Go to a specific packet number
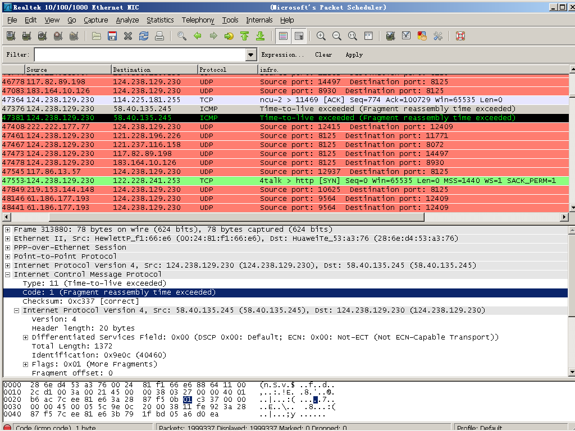The width and height of the screenshot is (575, 431). click(229, 36)
